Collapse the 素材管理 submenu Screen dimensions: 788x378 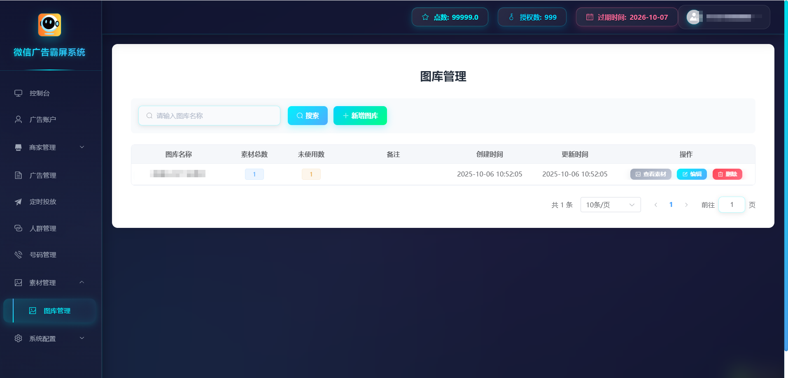click(x=49, y=283)
